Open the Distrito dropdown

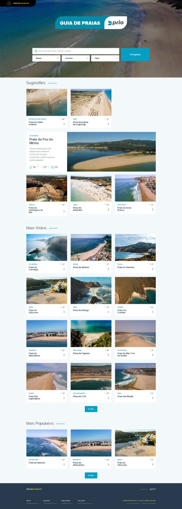click(x=46, y=58)
